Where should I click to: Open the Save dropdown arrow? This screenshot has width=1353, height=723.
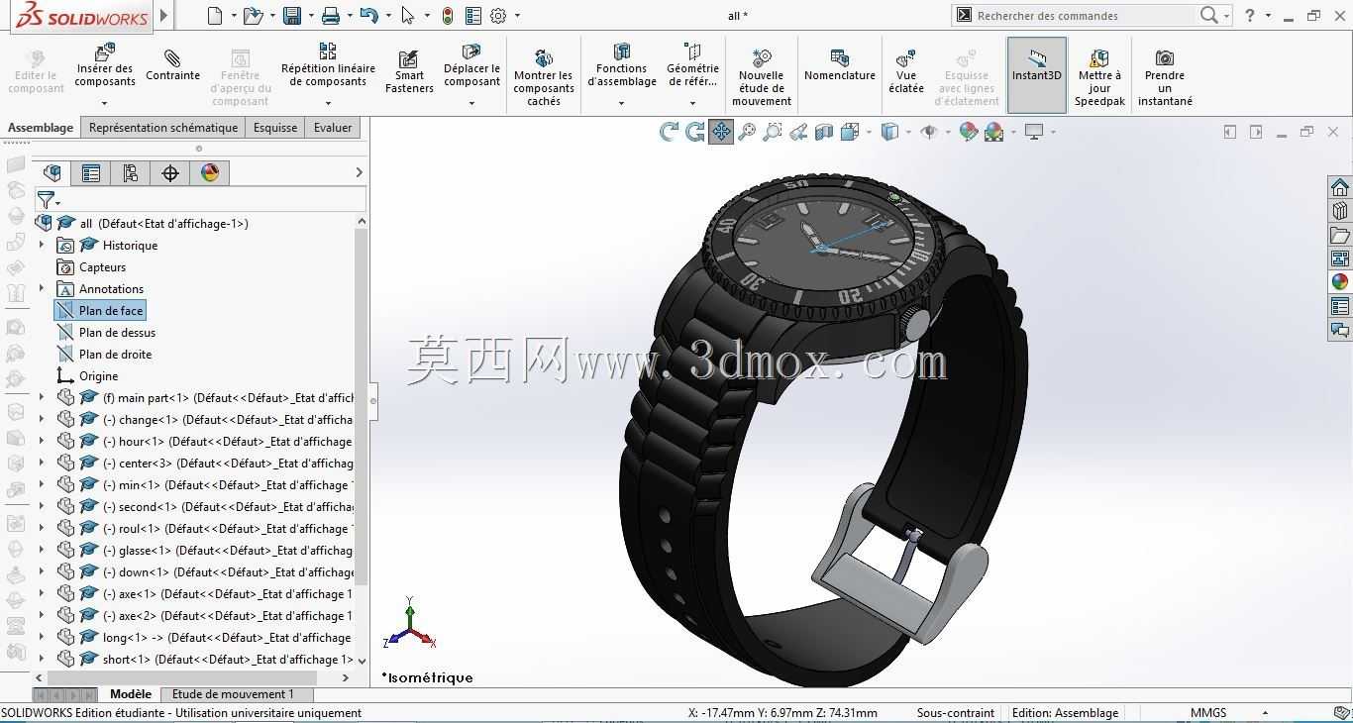click(x=310, y=16)
